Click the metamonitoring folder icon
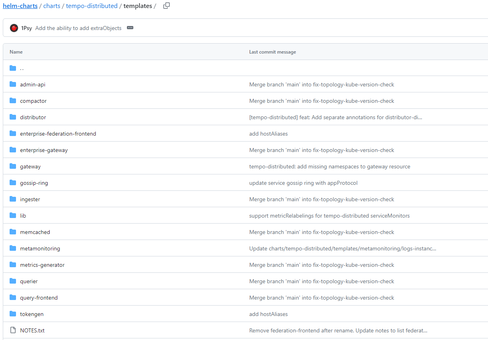This screenshot has height=340, width=488. point(13,248)
